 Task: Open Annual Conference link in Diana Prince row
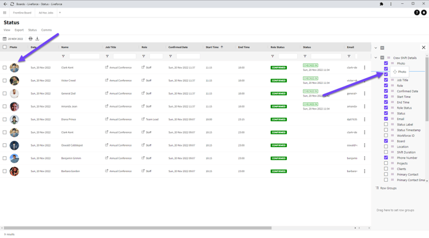(120, 120)
